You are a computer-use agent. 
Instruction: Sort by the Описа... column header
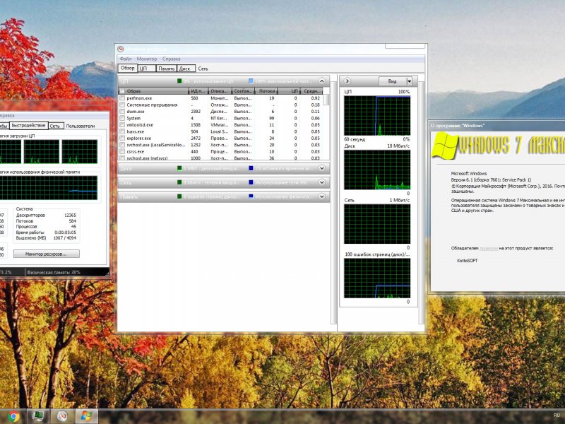[x=220, y=91]
